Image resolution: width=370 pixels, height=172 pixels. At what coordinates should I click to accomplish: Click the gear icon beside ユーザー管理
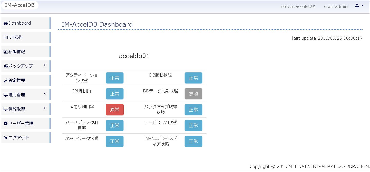pyautogui.click(x=6, y=124)
